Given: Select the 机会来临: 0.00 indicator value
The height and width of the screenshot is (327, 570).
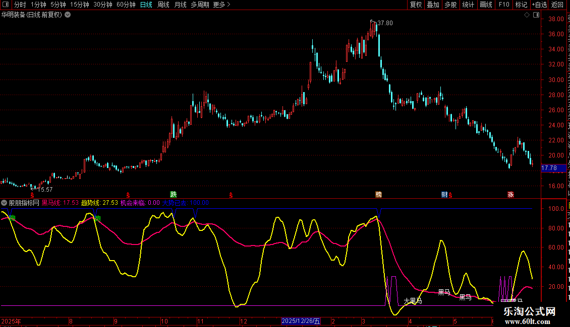Looking at the screenshot, I should coord(140,203).
